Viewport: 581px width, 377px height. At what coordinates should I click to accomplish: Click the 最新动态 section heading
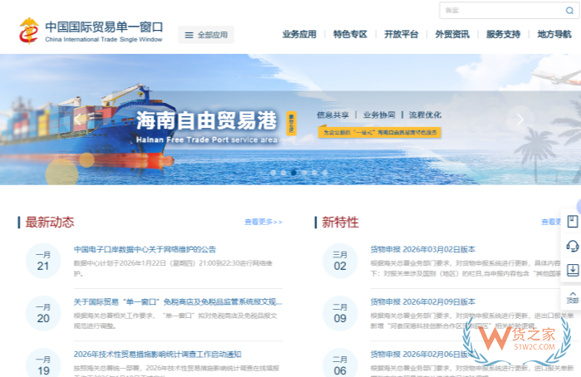50,222
